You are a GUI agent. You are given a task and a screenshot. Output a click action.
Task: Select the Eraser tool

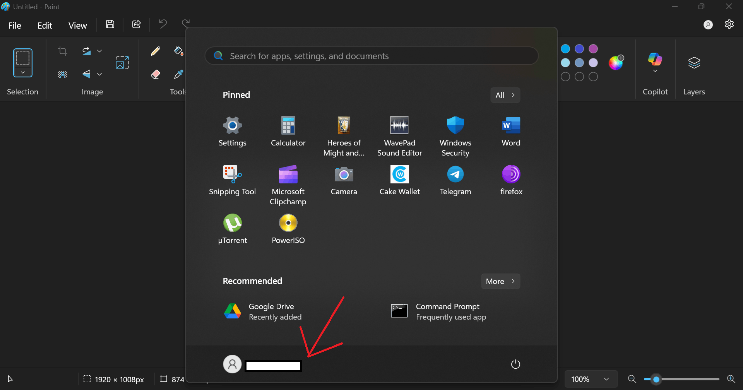(155, 74)
